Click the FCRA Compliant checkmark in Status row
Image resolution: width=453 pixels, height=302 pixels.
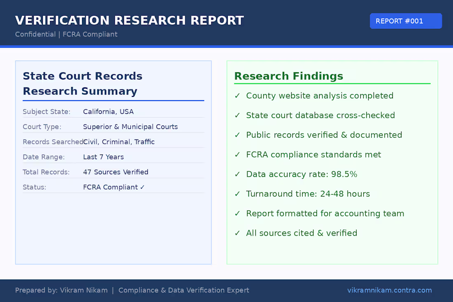143,187
